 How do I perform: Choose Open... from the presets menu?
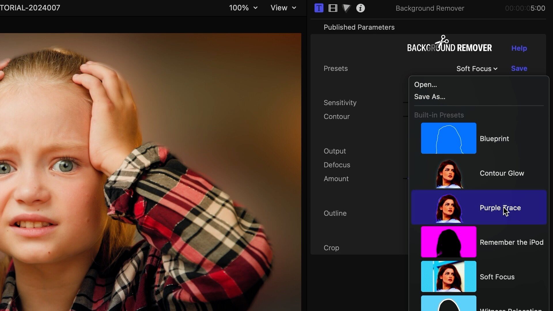pos(425,85)
